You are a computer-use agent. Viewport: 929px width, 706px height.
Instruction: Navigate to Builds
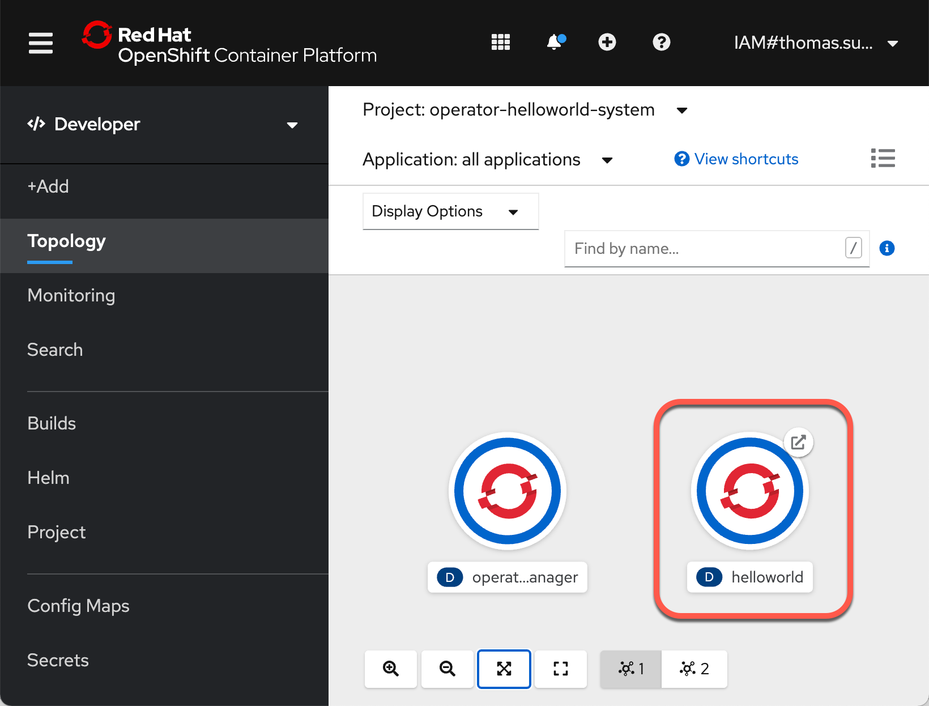pos(164,423)
